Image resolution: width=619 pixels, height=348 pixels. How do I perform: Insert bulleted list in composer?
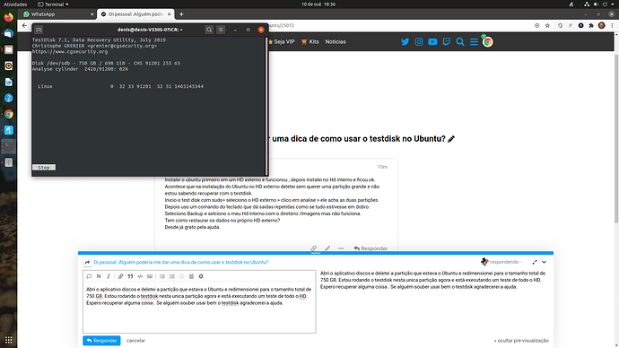(x=162, y=276)
